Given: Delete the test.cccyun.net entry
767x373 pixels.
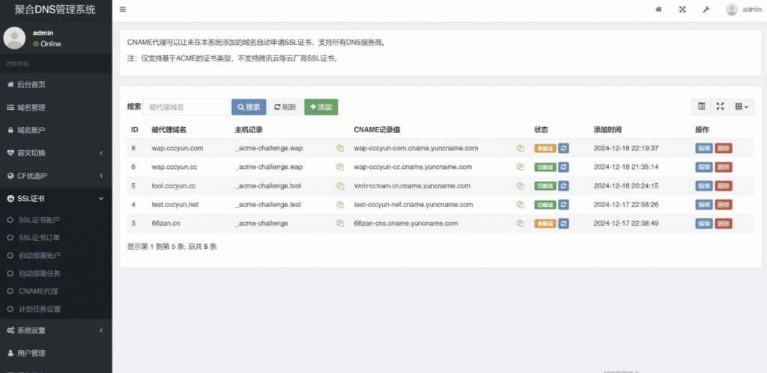Looking at the screenshot, I should click(724, 205).
